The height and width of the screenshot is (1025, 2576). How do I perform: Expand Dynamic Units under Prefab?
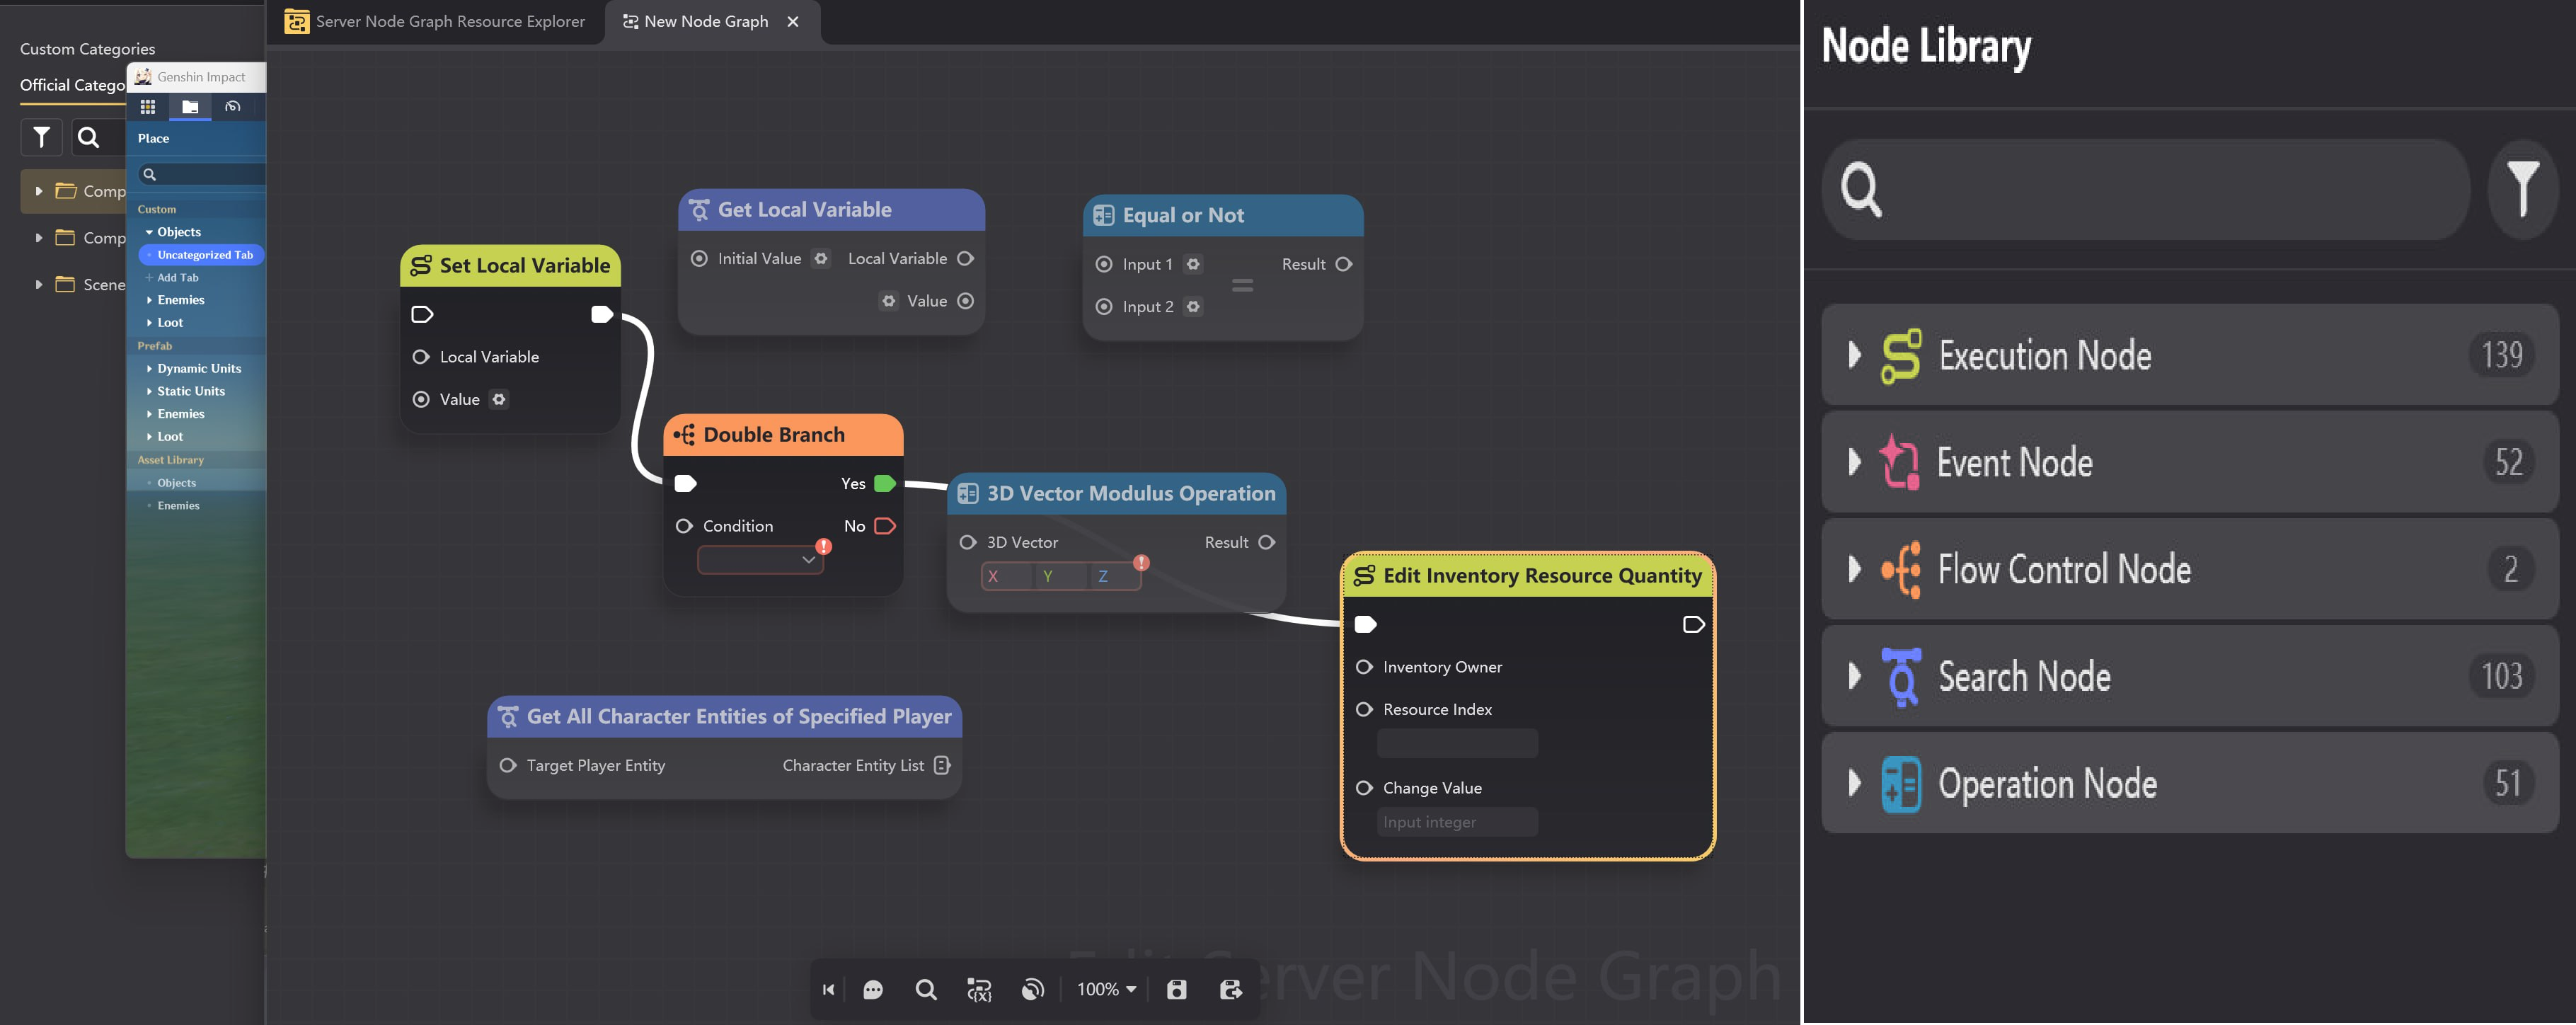click(150, 369)
